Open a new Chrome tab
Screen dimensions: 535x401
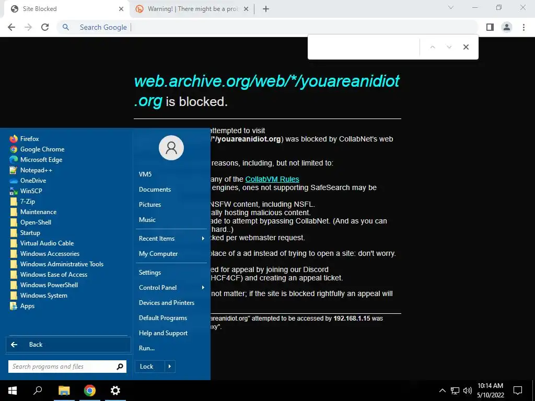tap(266, 9)
